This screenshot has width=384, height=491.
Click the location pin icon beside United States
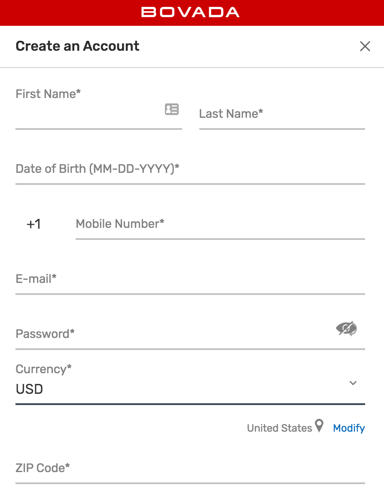[319, 426]
